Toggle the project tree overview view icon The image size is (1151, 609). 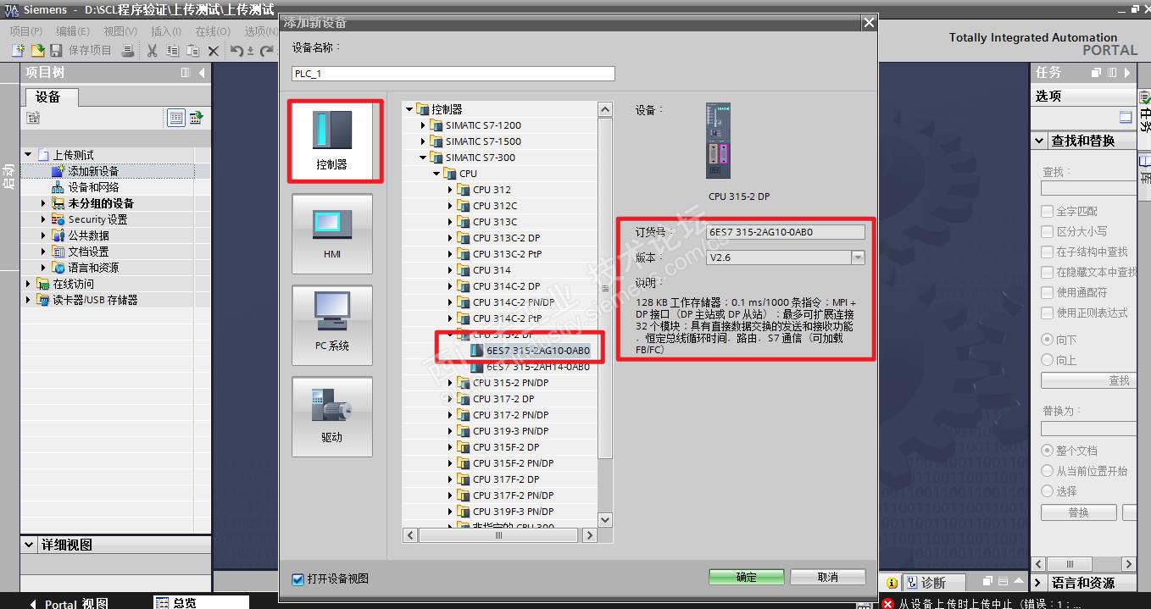tap(176, 118)
